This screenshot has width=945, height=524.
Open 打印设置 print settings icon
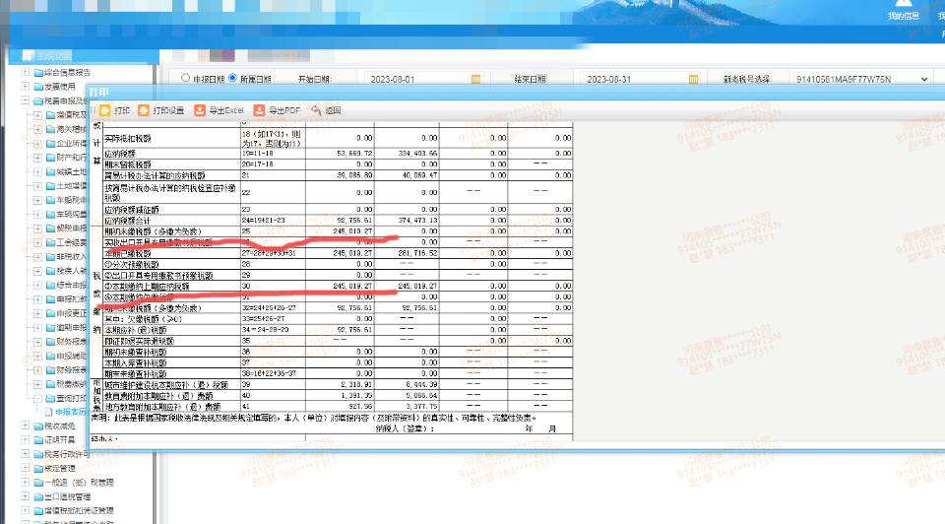144,111
